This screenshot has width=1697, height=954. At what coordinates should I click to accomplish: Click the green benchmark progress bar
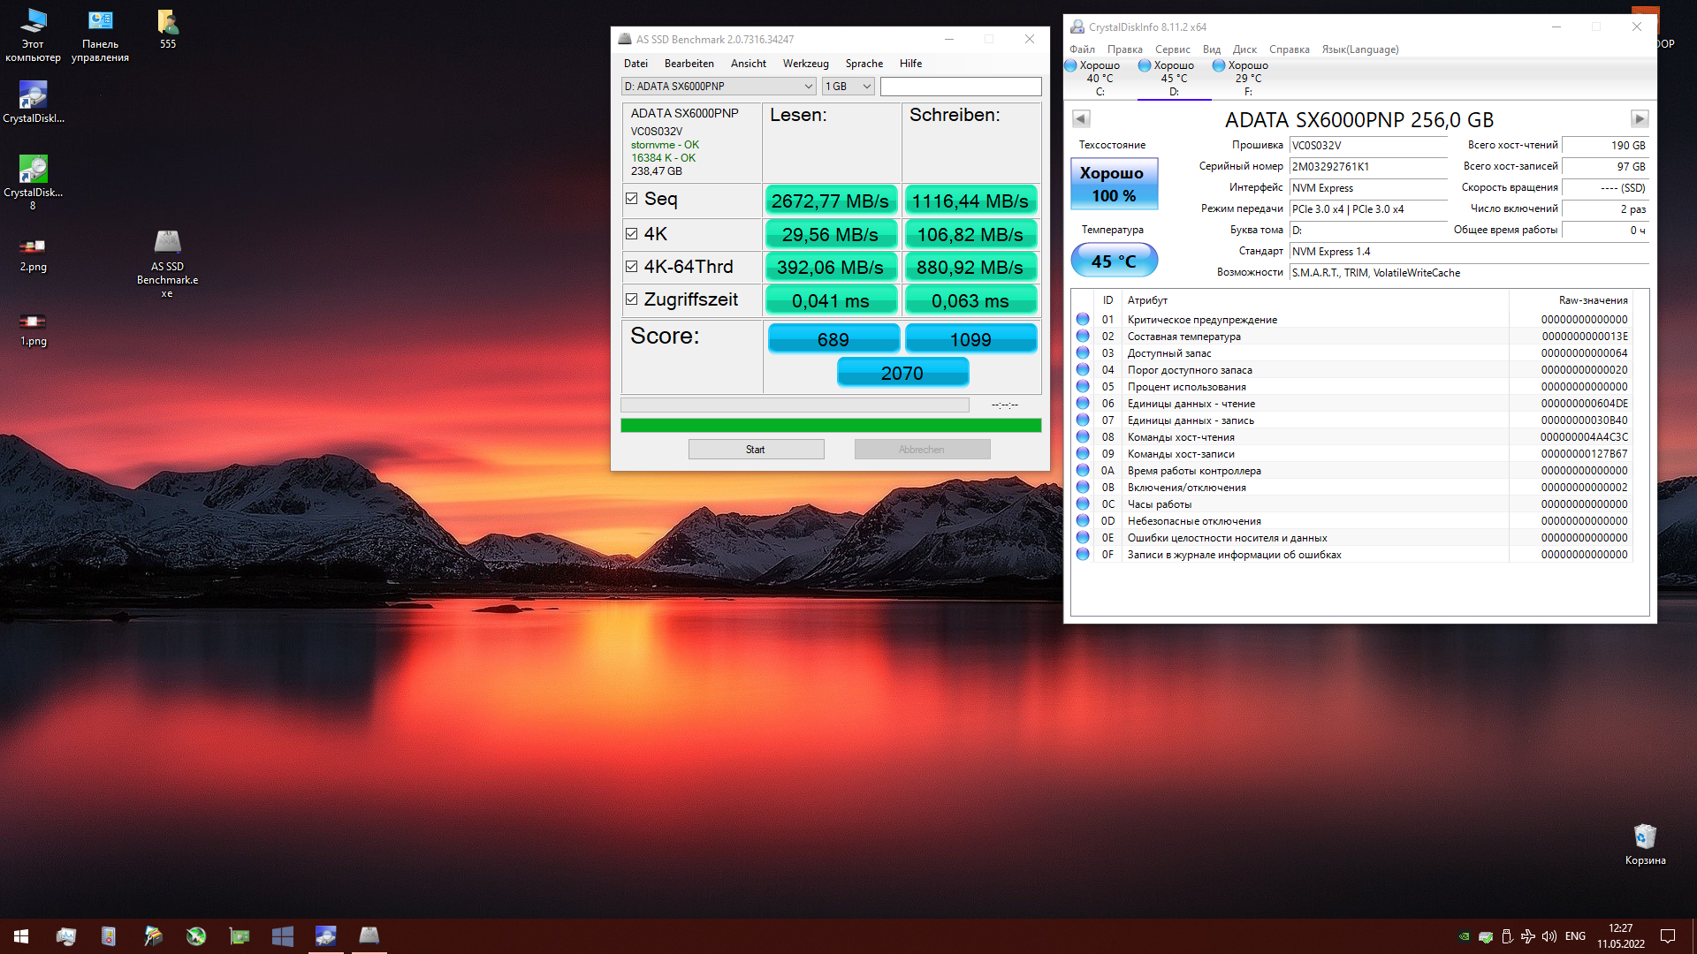click(831, 426)
